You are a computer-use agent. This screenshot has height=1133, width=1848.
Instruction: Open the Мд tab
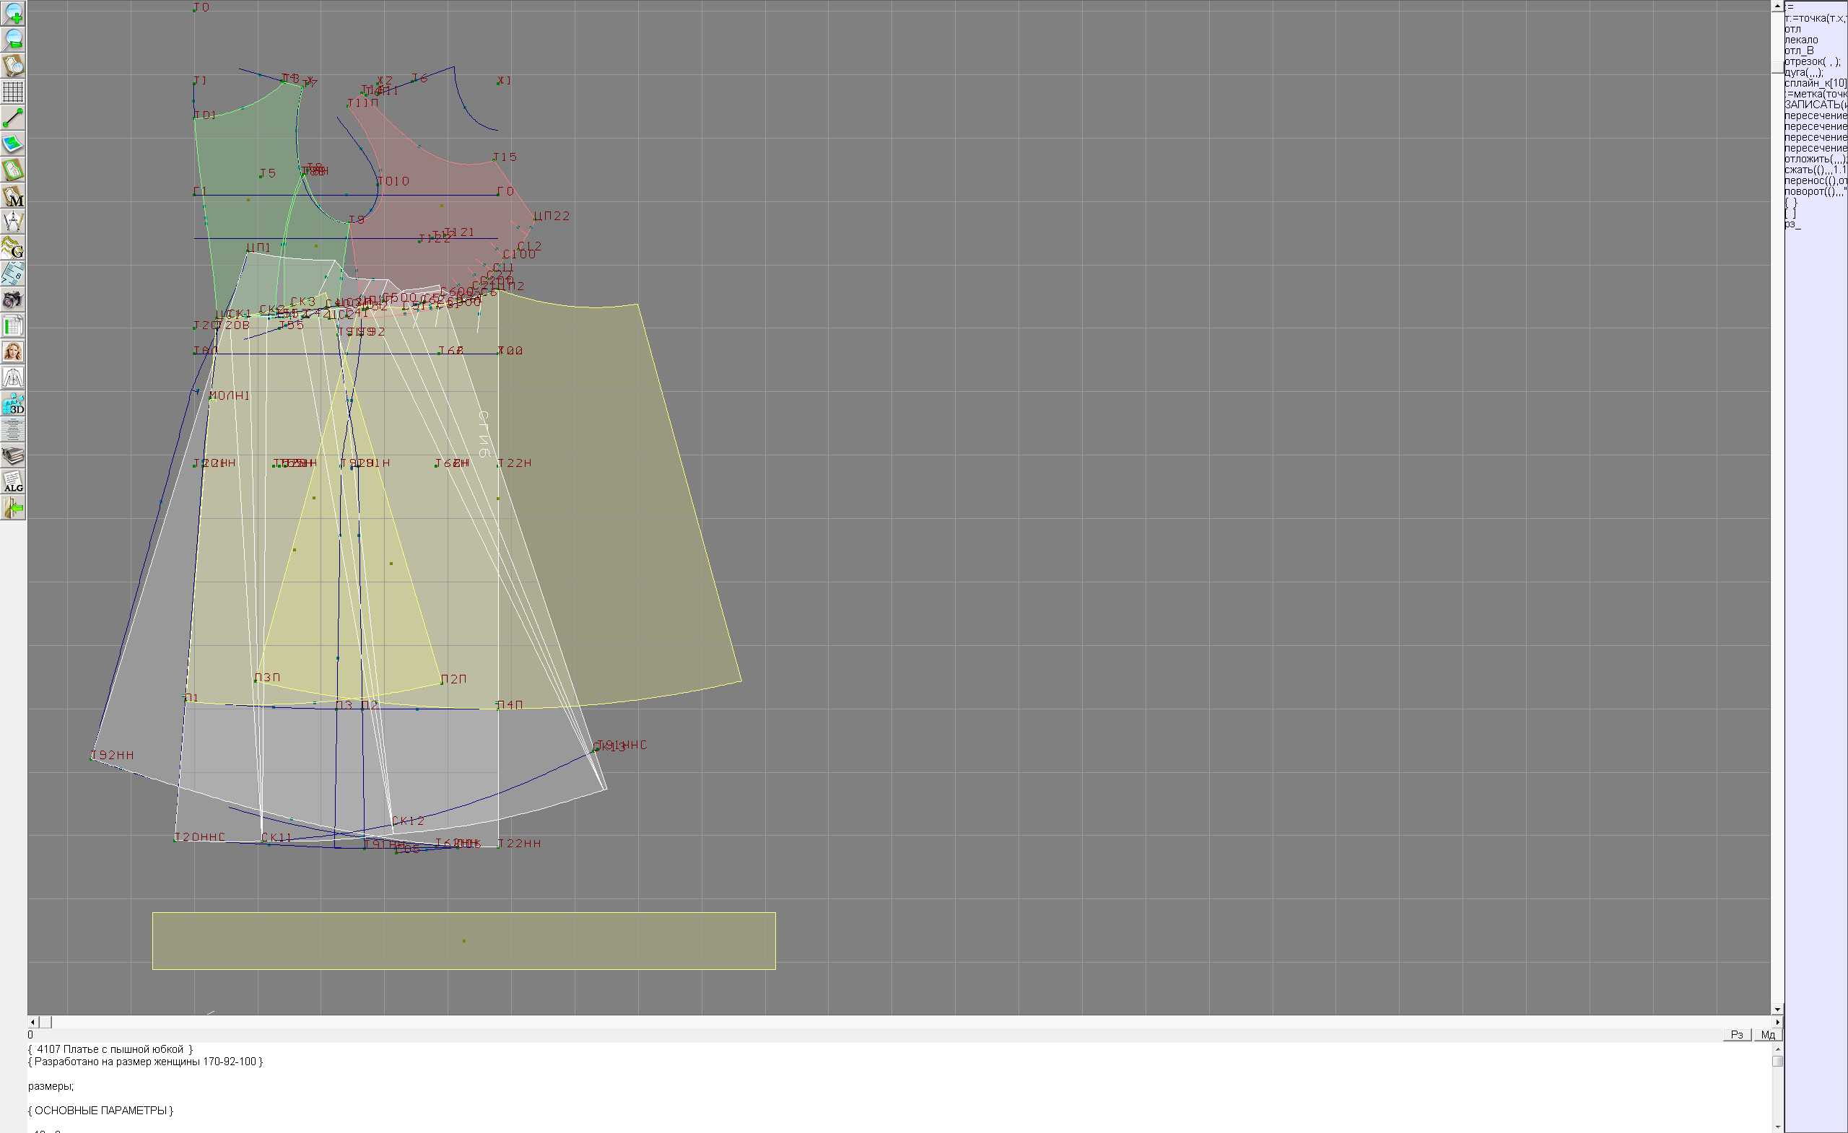[1767, 1035]
